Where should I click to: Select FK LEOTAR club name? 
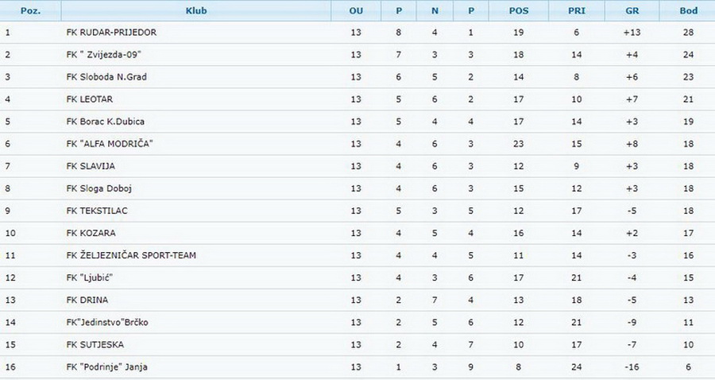pyautogui.click(x=89, y=99)
